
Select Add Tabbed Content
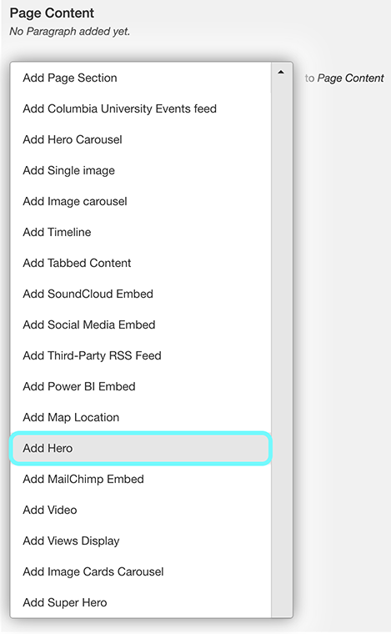pyautogui.click(x=141, y=263)
